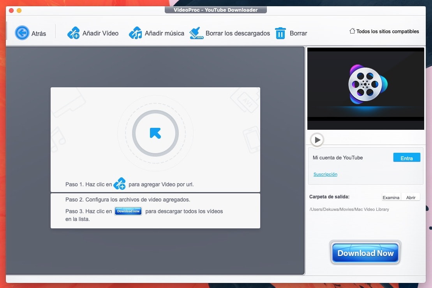
Task: Start downloads with Download Now button
Action: (365, 253)
